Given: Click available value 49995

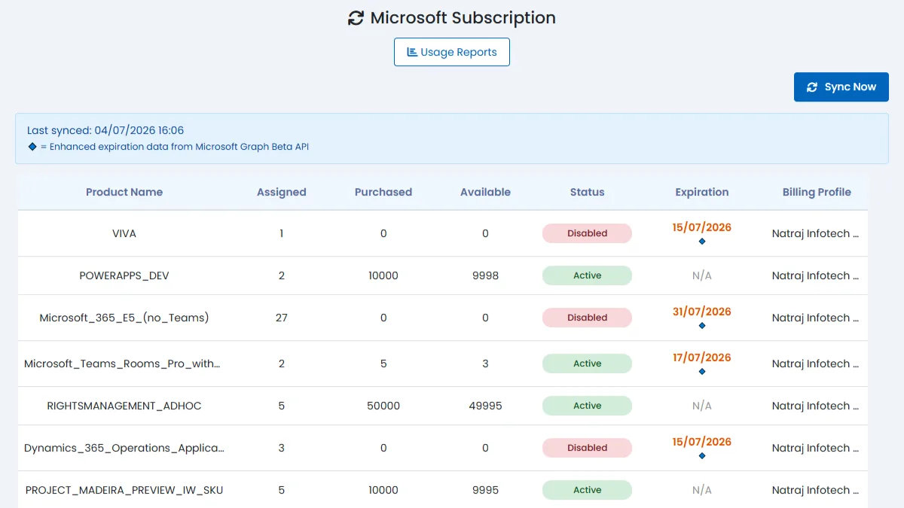Looking at the screenshot, I should [x=485, y=406].
